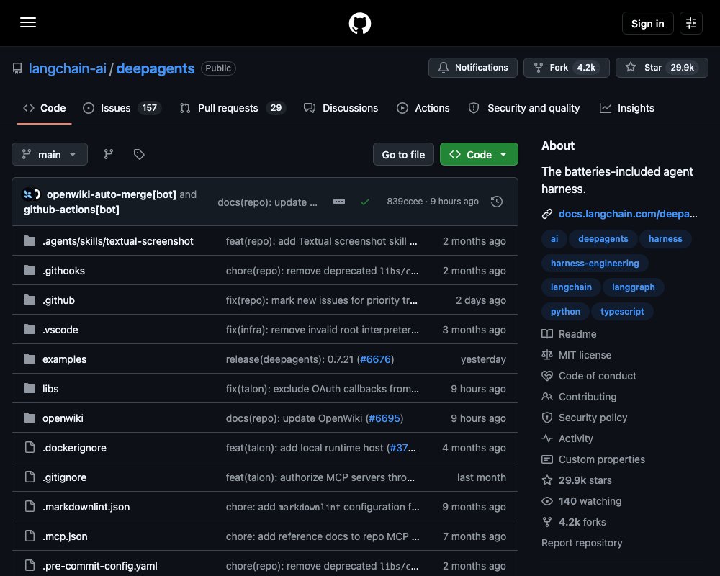Open the hamburger navigation menu
Viewport: 720px width, 576px height.
pos(28,22)
